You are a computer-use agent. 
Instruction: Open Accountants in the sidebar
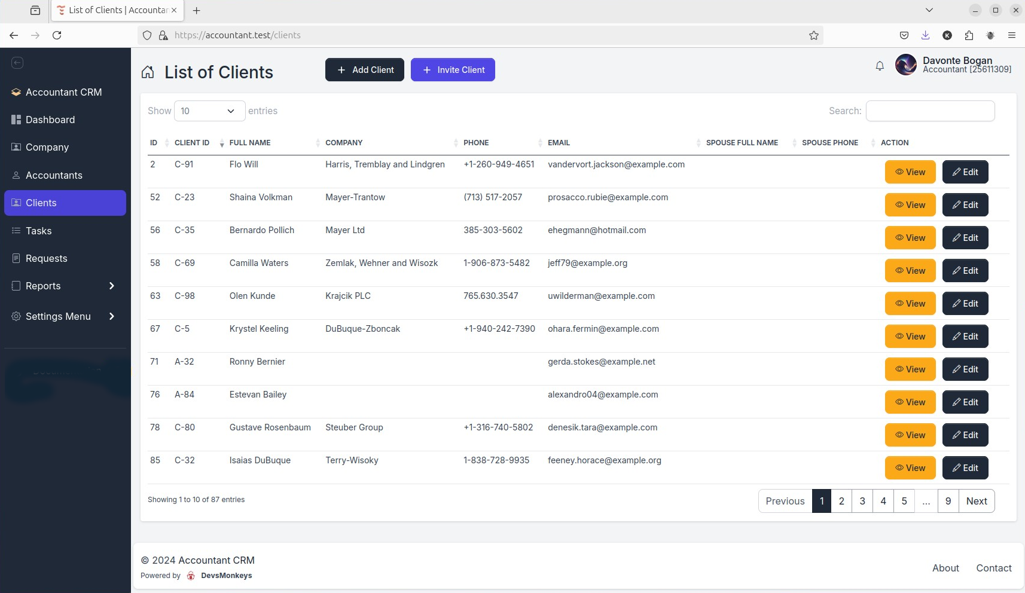[65, 175]
